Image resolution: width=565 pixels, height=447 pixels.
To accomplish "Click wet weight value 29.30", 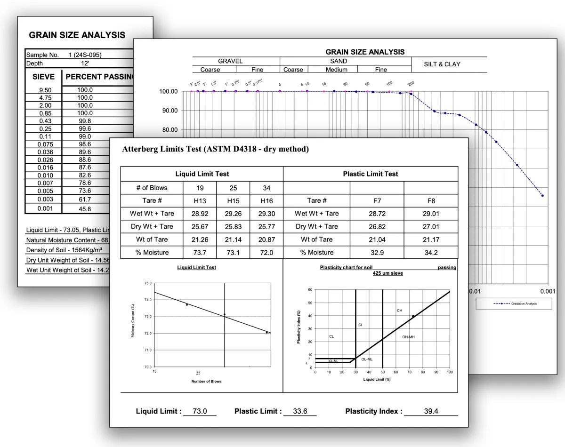I will tap(266, 214).
